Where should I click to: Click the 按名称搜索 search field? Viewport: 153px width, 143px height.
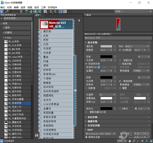coord(18,18)
